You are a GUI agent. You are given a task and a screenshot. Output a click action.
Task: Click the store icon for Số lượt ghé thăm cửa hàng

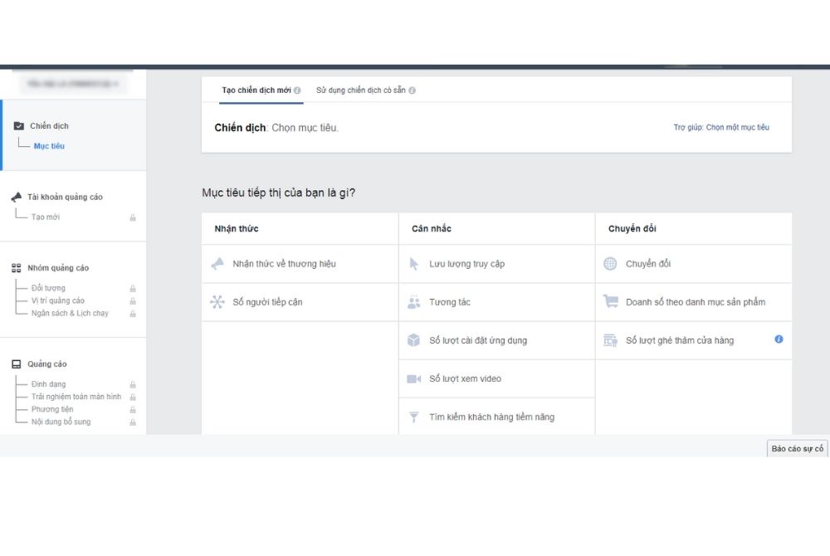point(611,340)
